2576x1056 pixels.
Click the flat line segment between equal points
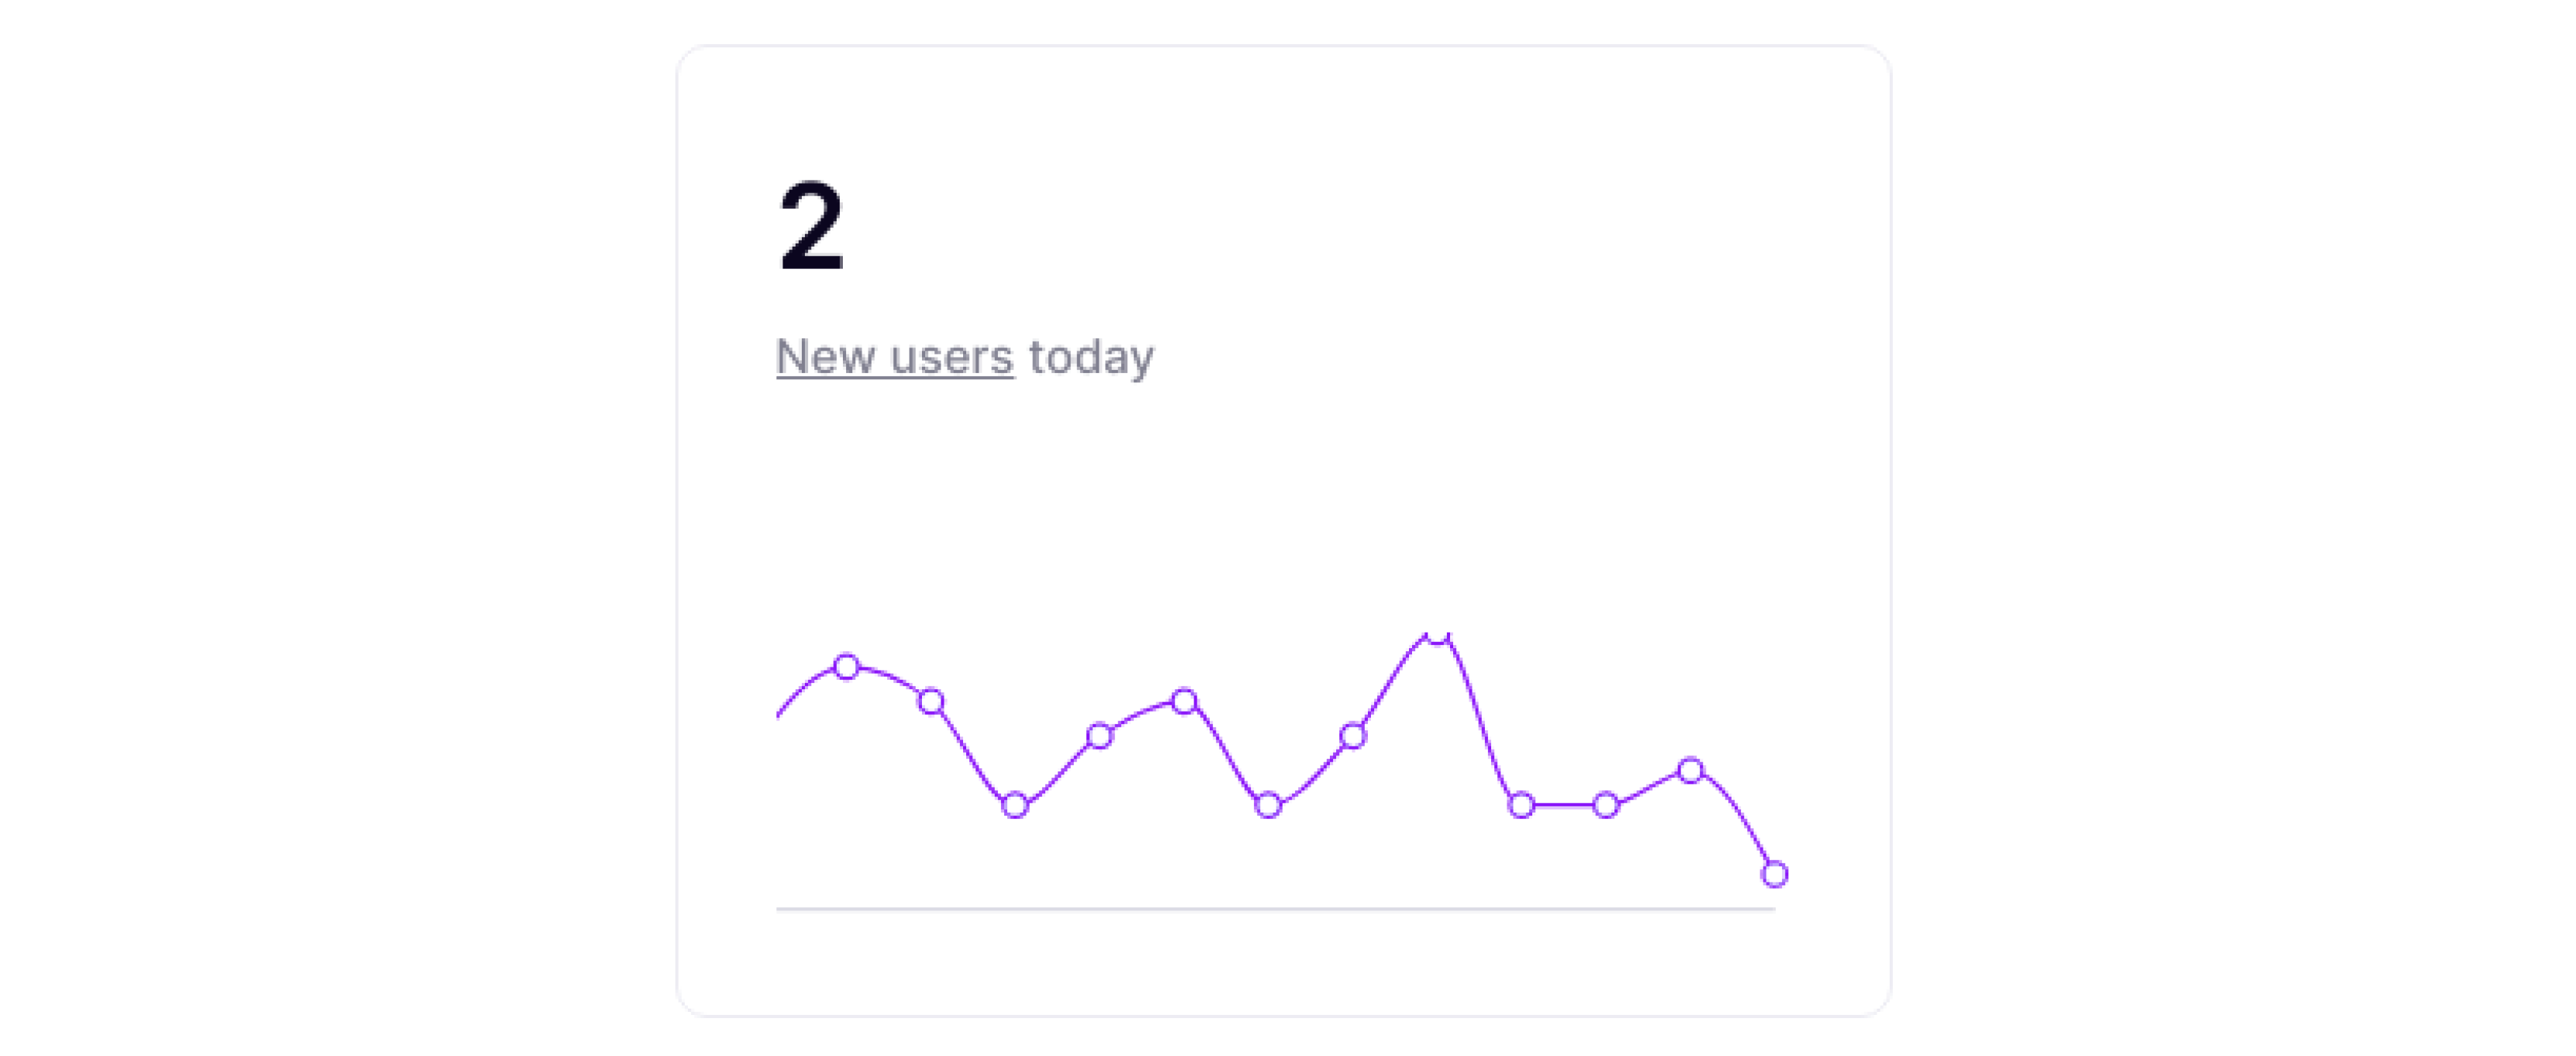tap(1564, 805)
